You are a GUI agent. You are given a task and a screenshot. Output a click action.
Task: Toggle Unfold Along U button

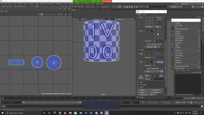152,95
